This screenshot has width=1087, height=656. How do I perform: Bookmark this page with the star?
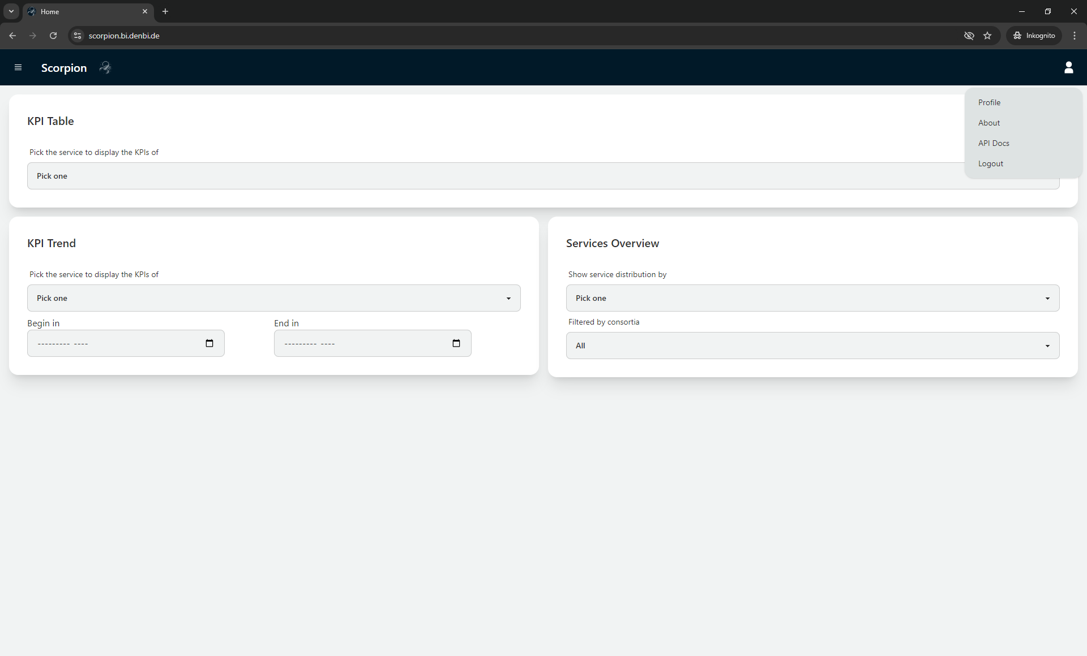click(987, 36)
